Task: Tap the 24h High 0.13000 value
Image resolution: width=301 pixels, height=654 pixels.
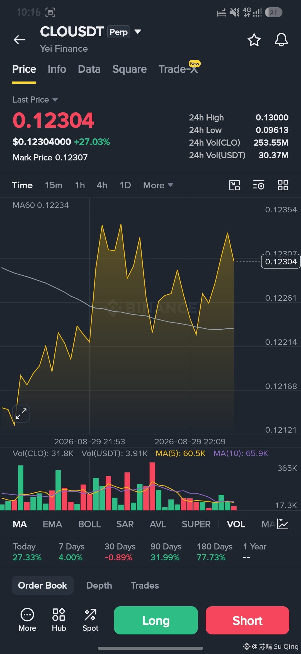Action: tap(272, 117)
